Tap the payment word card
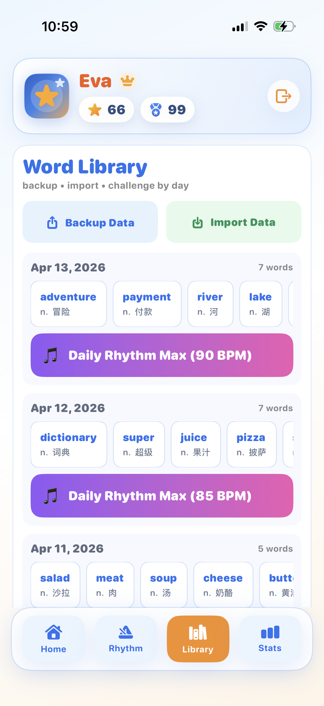Image resolution: width=324 pixels, height=706 pixels. point(147,304)
